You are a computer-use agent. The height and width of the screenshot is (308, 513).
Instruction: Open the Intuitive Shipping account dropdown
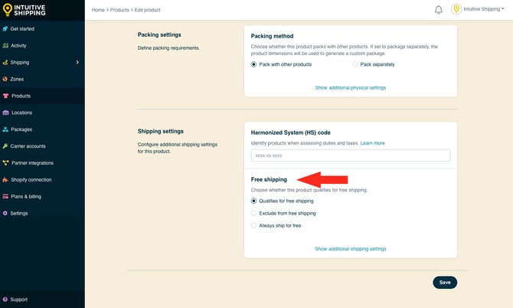pos(479,10)
